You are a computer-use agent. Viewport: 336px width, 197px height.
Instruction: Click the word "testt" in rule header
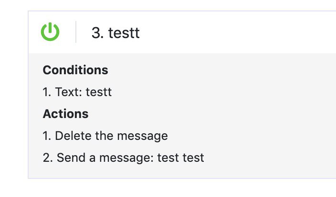tap(124, 33)
